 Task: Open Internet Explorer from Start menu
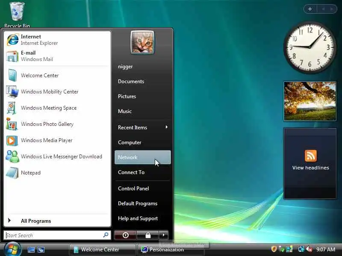coord(57,40)
